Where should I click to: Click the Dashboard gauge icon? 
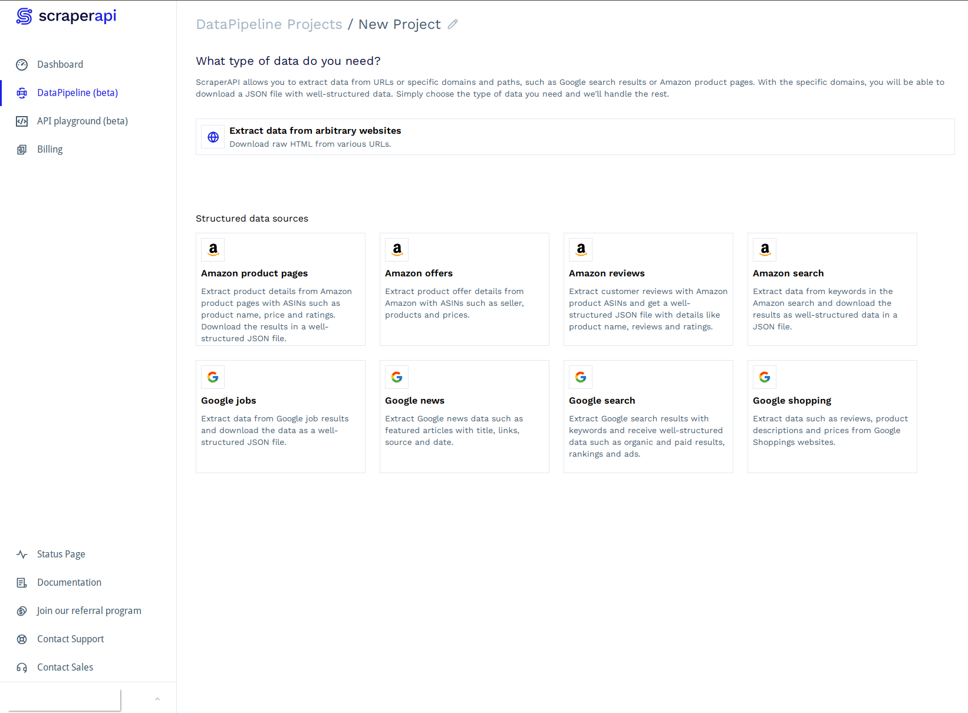point(22,65)
